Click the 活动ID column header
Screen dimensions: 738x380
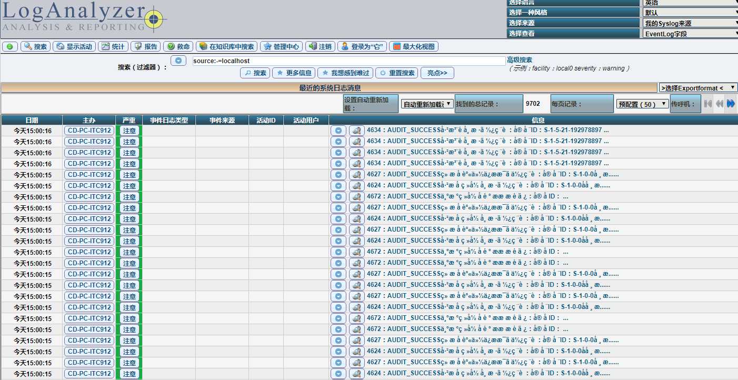266,120
